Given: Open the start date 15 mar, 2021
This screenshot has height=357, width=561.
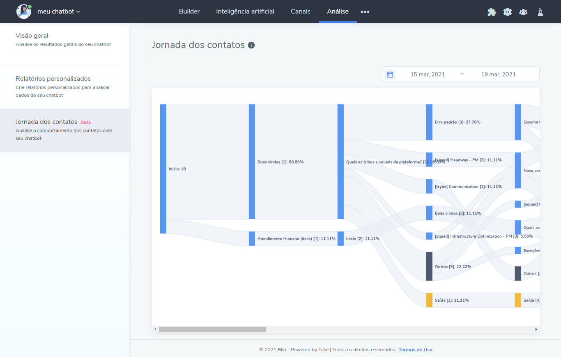Looking at the screenshot, I should pyautogui.click(x=428, y=74).
